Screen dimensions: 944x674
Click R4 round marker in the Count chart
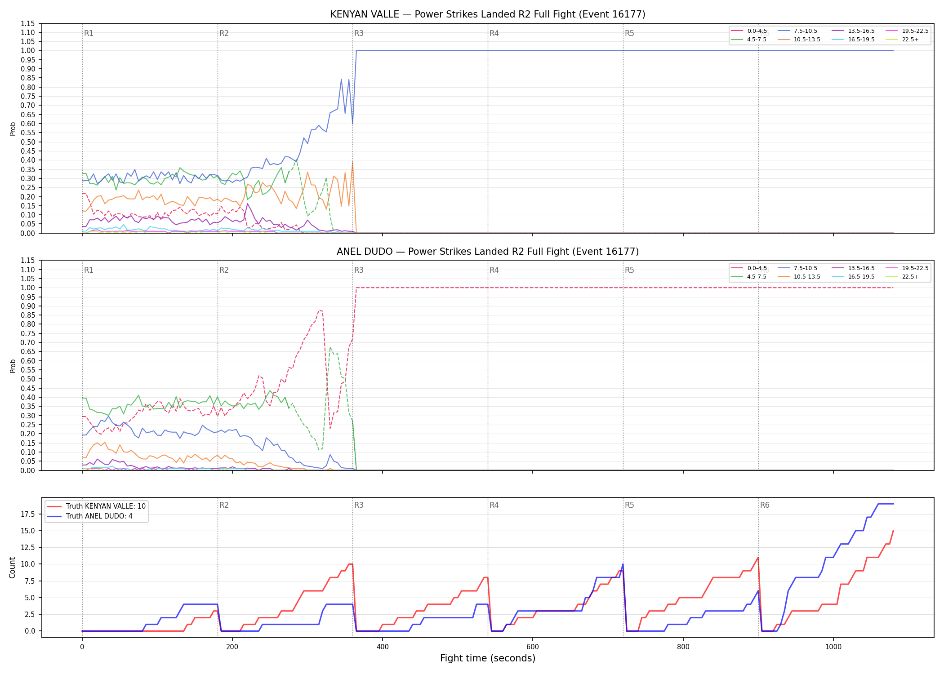point(494,505)
